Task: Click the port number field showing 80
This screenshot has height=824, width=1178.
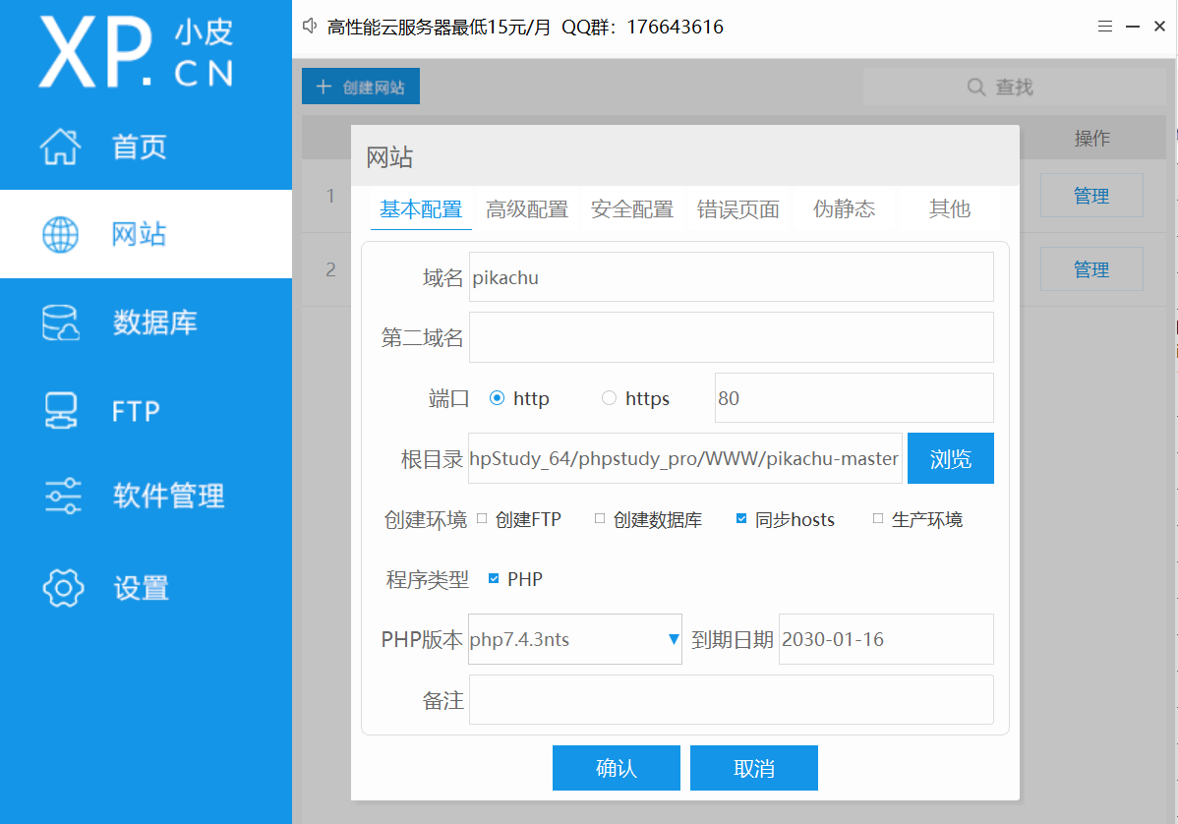Action: coord(854,398)
